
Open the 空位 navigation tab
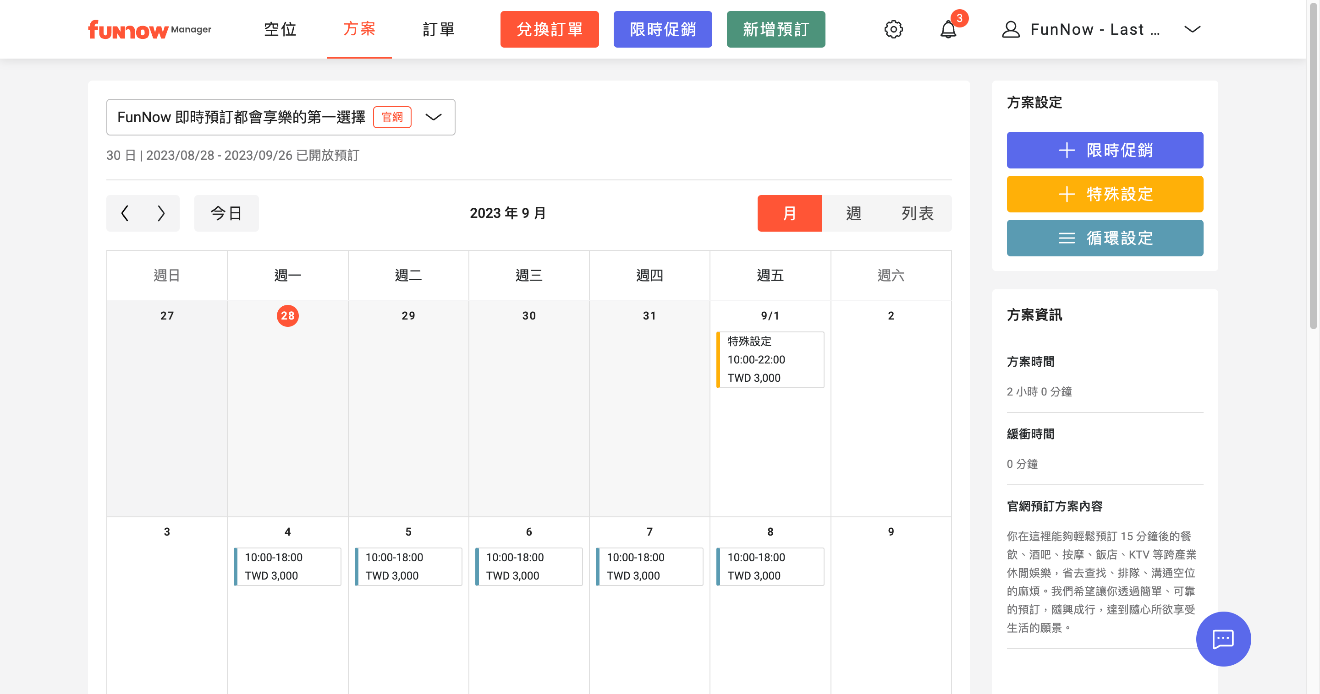coord(280,29)
